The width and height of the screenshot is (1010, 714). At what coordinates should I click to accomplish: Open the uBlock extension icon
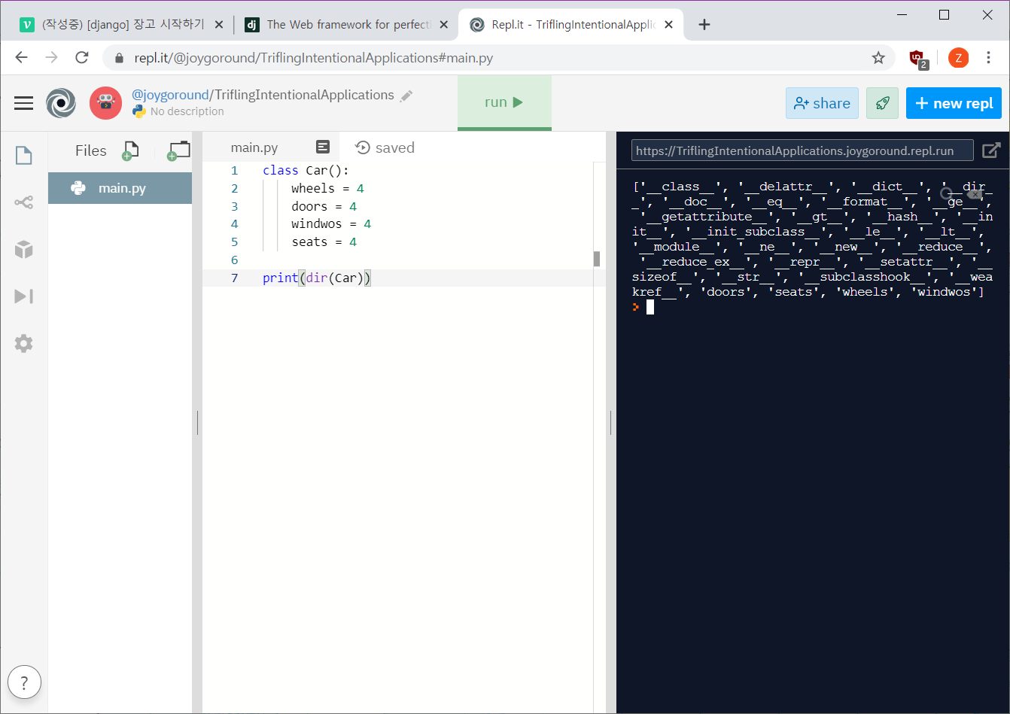pyautogui.click(x=917, y=58)
